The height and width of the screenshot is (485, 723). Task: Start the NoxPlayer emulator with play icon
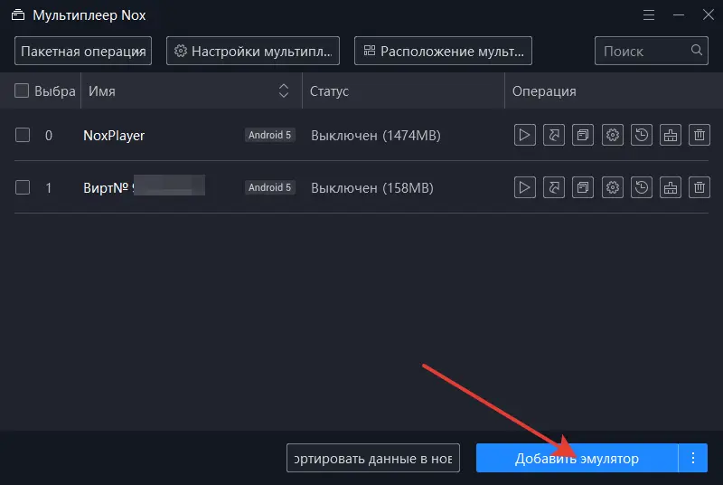coord(525,135)
